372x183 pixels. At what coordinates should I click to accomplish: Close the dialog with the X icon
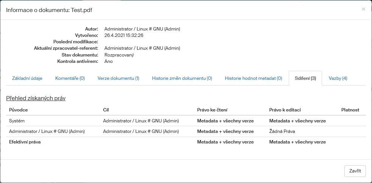363,9
